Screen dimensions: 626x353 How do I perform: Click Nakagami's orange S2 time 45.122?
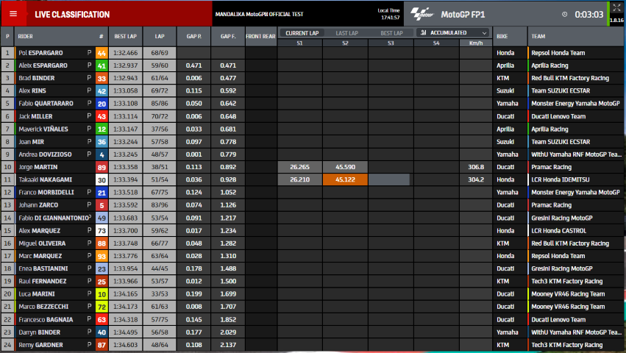coord(345,179)
